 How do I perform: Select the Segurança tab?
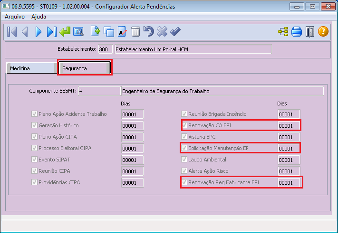click(85, 68)
